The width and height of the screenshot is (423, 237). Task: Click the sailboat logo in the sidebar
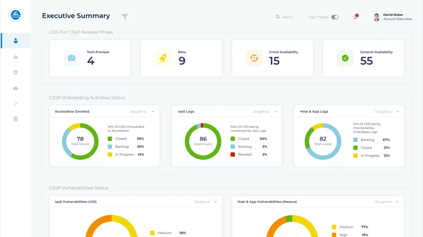pos(16,15)
